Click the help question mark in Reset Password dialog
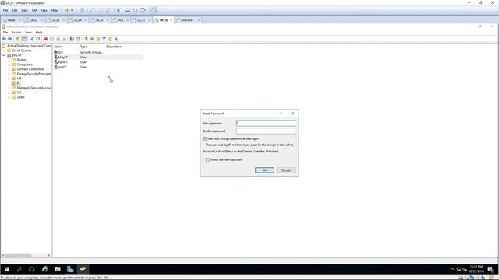This screenshot has height=280, width=499. tap(281, 114)
